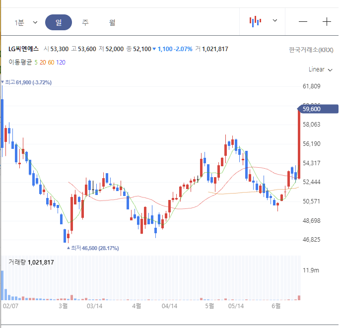Zoom in chart with plus button
The image size is (341, 328).
327,21
